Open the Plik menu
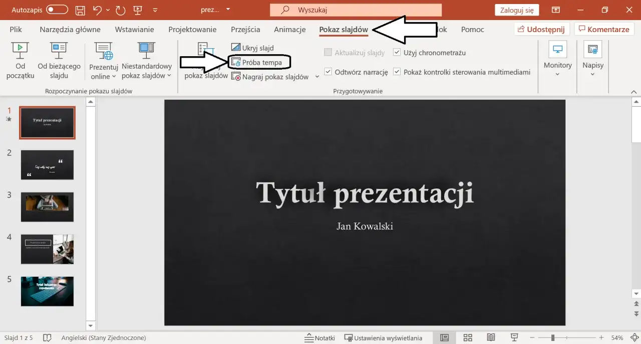The width and height of the screenshot is (641, 344). (x=16, y=29)
